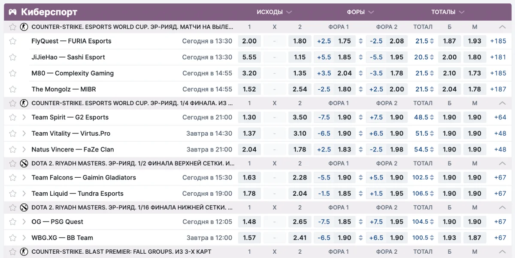The width and height of the screenshot is (515, 258).
Task: Select FaZe Clan win odds 1.78
Action: click(300, 149)
